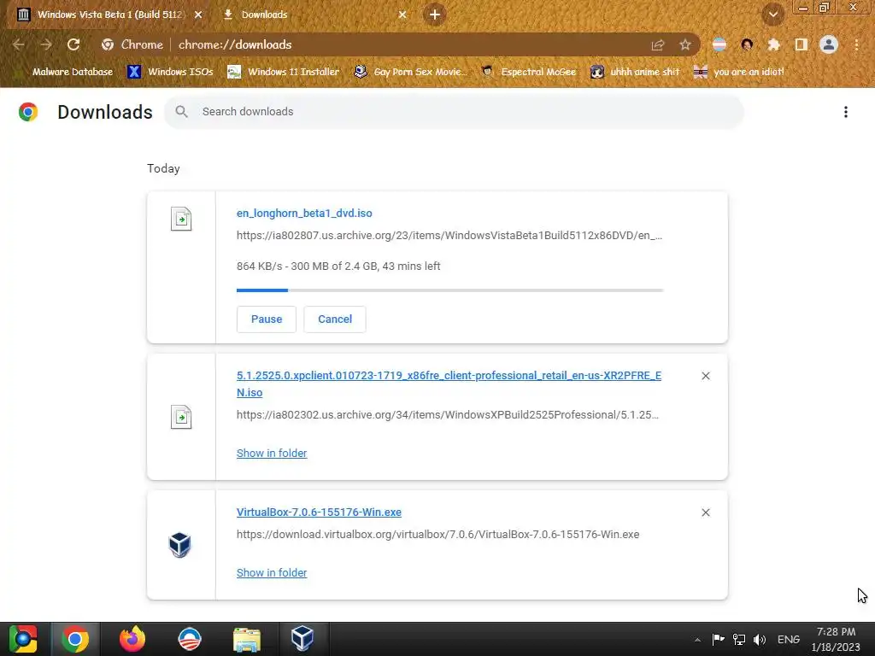The image size is (875, 656).
Task: Show VirtualBox installer in folder
Action: [x=272, y=573]
